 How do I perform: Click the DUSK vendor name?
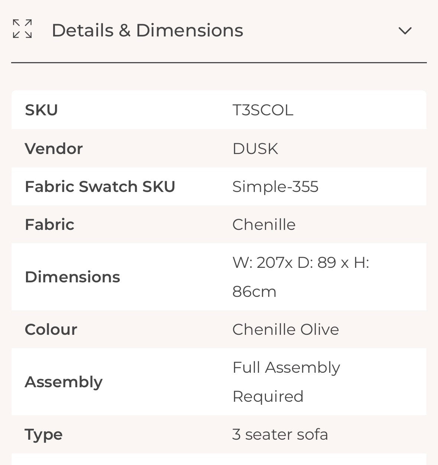tap(255, 149)
